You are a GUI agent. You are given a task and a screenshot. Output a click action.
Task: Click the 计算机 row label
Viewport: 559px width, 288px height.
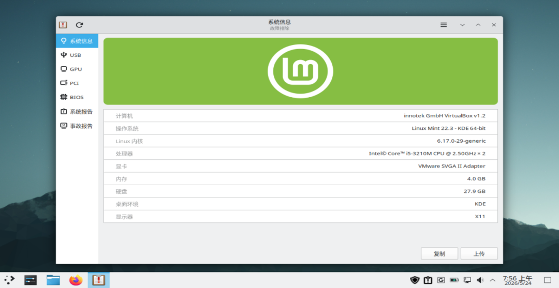(124, 116)
